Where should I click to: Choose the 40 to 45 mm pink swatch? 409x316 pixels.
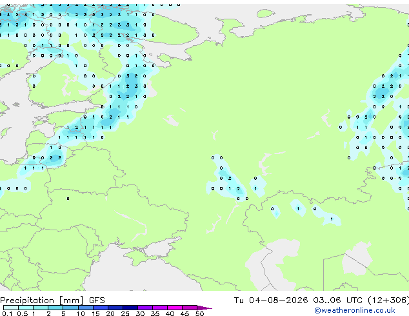175,308
